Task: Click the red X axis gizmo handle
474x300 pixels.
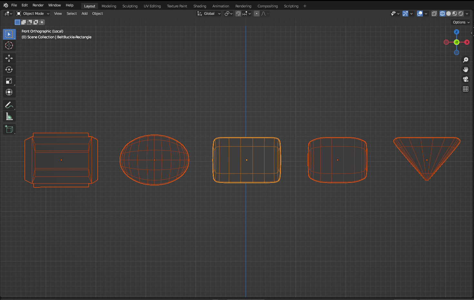Action: (467, 42)
